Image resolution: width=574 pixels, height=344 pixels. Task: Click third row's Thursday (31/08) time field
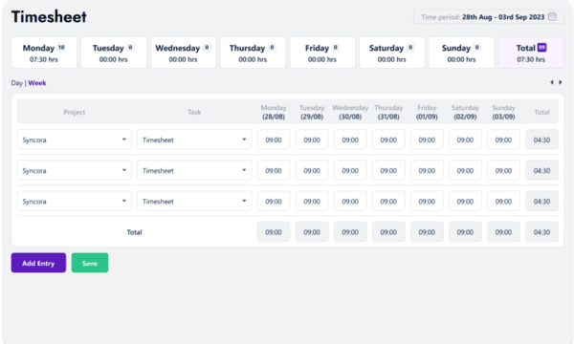[388, 201]
